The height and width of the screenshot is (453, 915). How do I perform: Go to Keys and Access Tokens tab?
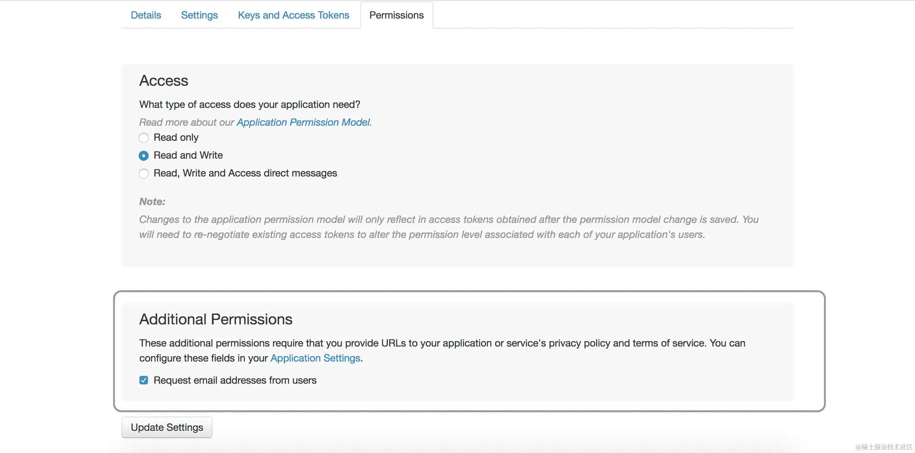point(293,15)
